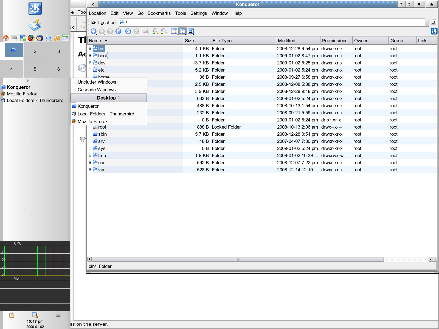Switch to virtual desktop 2
The image size is (439, 329).
coord(35,51)
